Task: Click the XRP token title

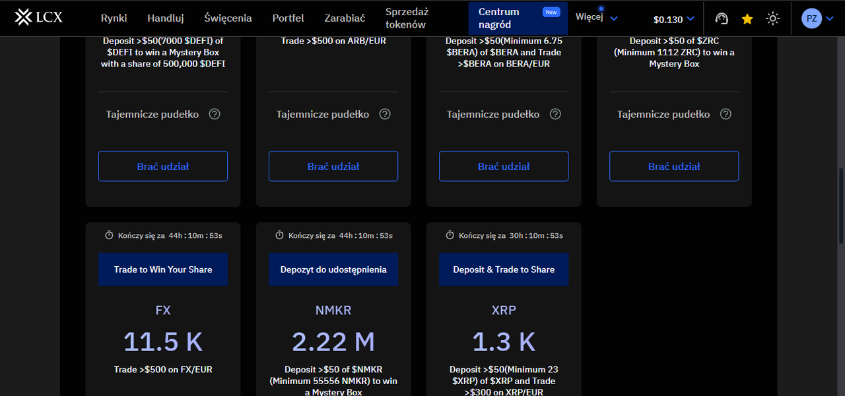Action: [504, 310]
